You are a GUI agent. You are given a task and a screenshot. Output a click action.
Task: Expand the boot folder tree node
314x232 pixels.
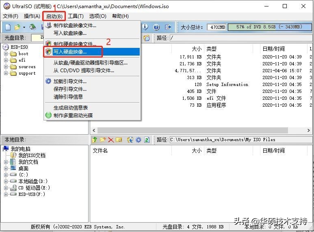click(x=6, y=54)
